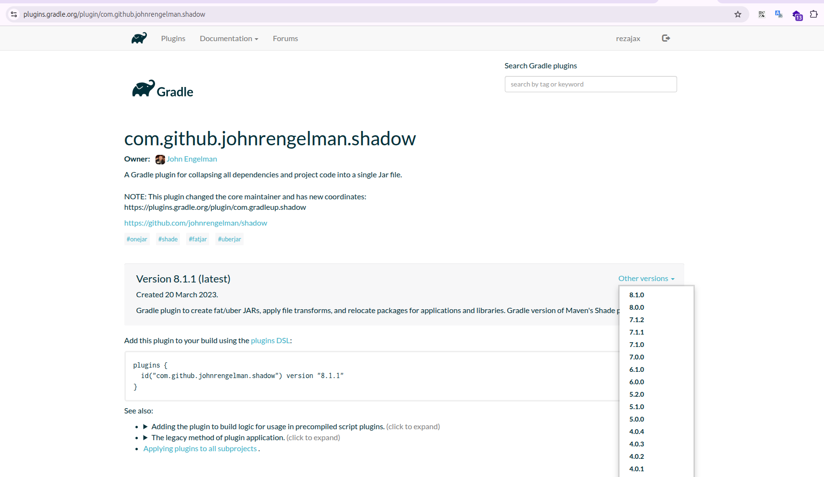Image resolution: width=824 pixels, height=477 pixels.
Task: Open the Plugins navigation item
Action: (x=173, y=39)
